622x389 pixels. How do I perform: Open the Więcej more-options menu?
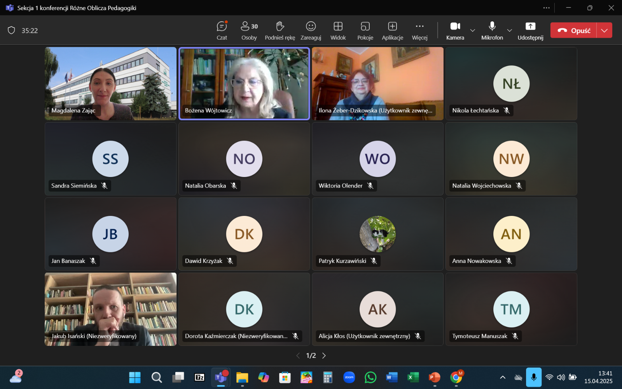point(419,30)
